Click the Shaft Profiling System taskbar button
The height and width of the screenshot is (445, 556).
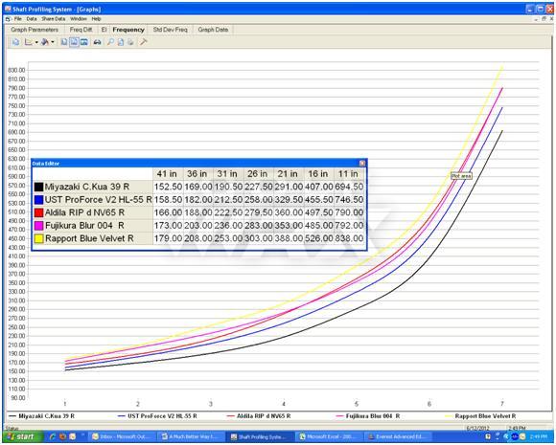[x=261, y=436]
